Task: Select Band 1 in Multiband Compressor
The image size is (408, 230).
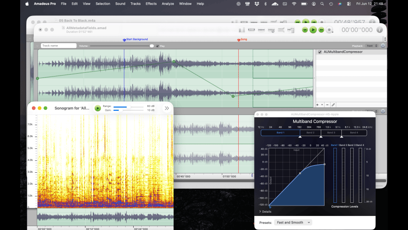Action: coord(280,132)
